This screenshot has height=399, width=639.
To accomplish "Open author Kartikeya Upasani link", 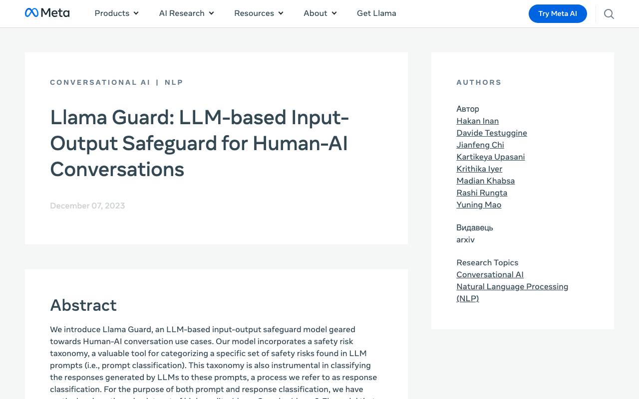I will pos(491,157).
